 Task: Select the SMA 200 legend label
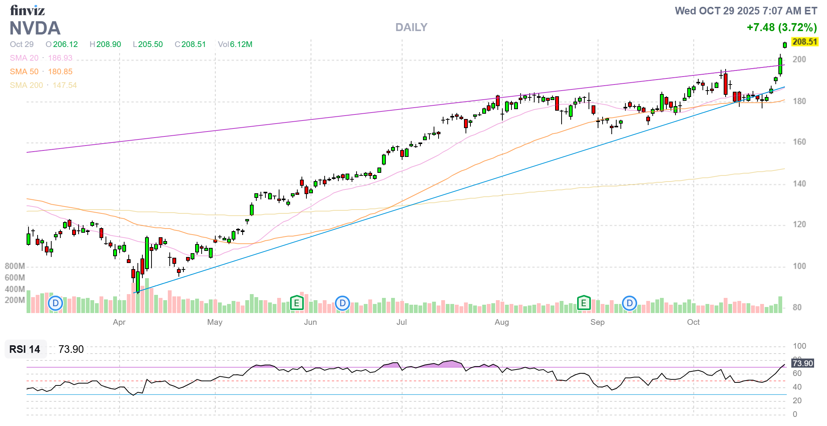(26, 85)
